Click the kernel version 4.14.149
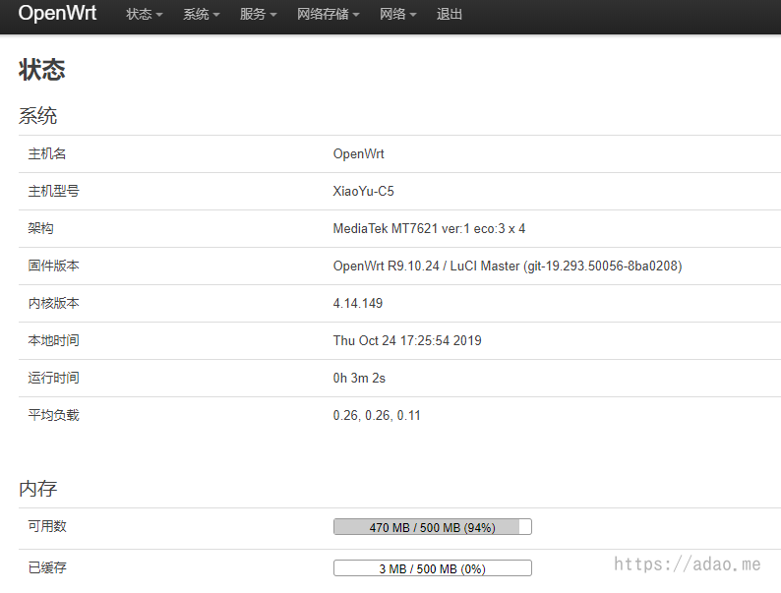Image resolution: width=781 pixels, height=593 pixels. point(358,303)
